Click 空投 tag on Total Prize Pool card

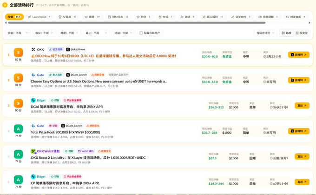(x=53, y=126)
